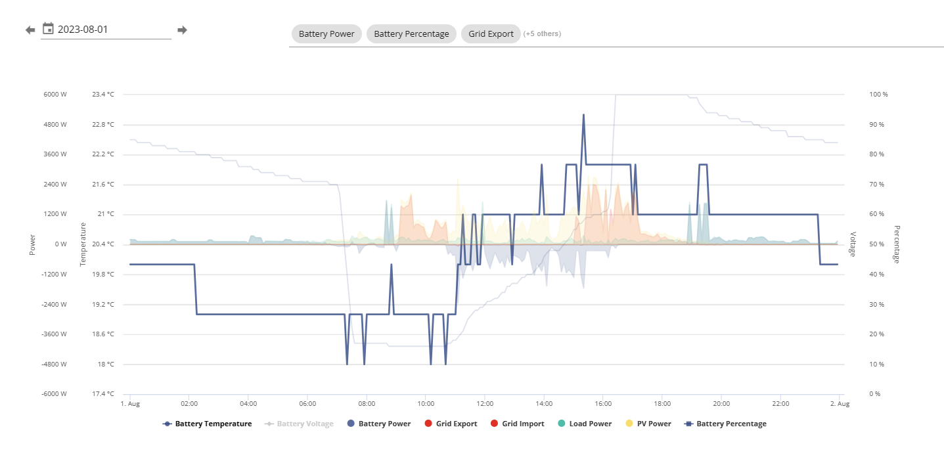Click the 04:00 x-axis label
The image size is (944, 465).
(x=248, y=403)
